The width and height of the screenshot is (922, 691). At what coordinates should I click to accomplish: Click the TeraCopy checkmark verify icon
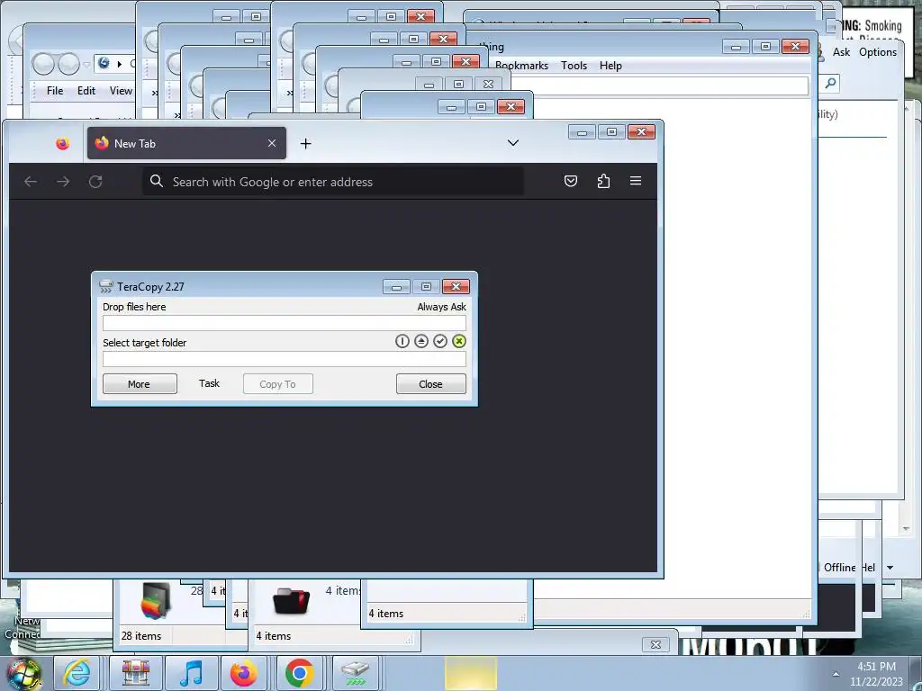[439, 341]
